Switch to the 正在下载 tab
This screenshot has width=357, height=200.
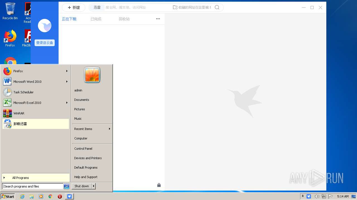click(69, 19)
